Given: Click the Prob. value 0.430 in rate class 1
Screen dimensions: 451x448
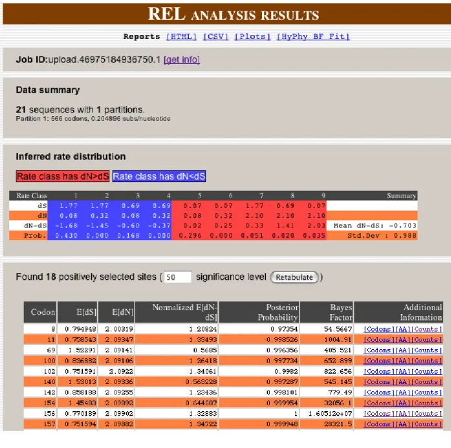Looking at the screenshot, I should click(x=66, y=236).
